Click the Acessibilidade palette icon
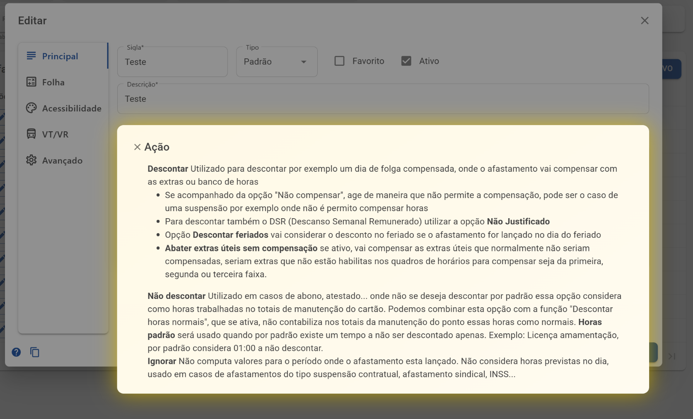The height and width of the screenshot is (419, 693). pos(31,108)
